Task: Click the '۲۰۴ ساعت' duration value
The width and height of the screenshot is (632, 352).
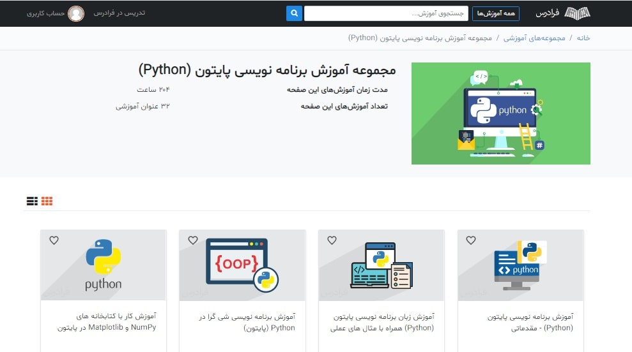Action: point(153,89)
